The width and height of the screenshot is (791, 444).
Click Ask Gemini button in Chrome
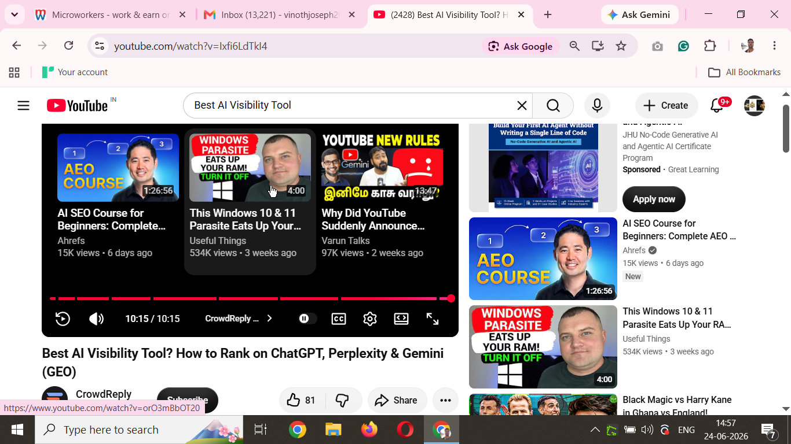coord(639,15)
